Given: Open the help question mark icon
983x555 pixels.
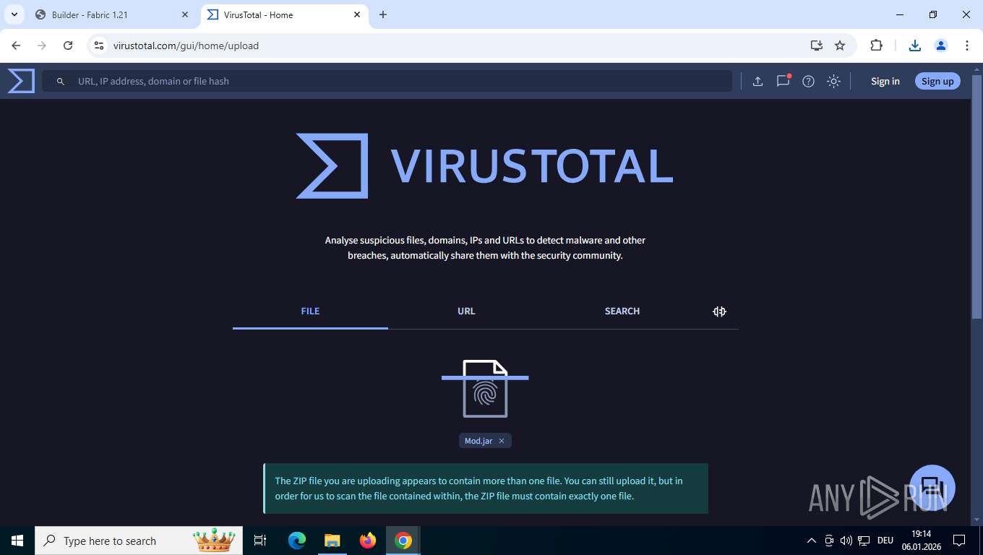Looking at the screenshot, I should coord(808,81).
